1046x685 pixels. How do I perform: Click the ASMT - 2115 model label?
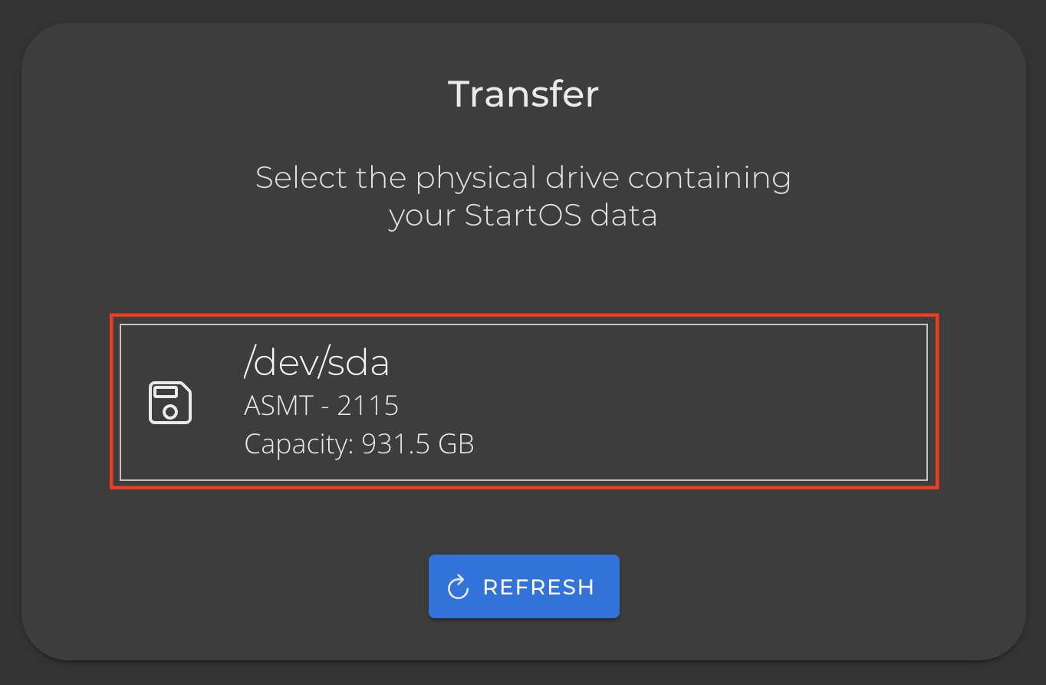pyautogui.click(x=321, y=405)
